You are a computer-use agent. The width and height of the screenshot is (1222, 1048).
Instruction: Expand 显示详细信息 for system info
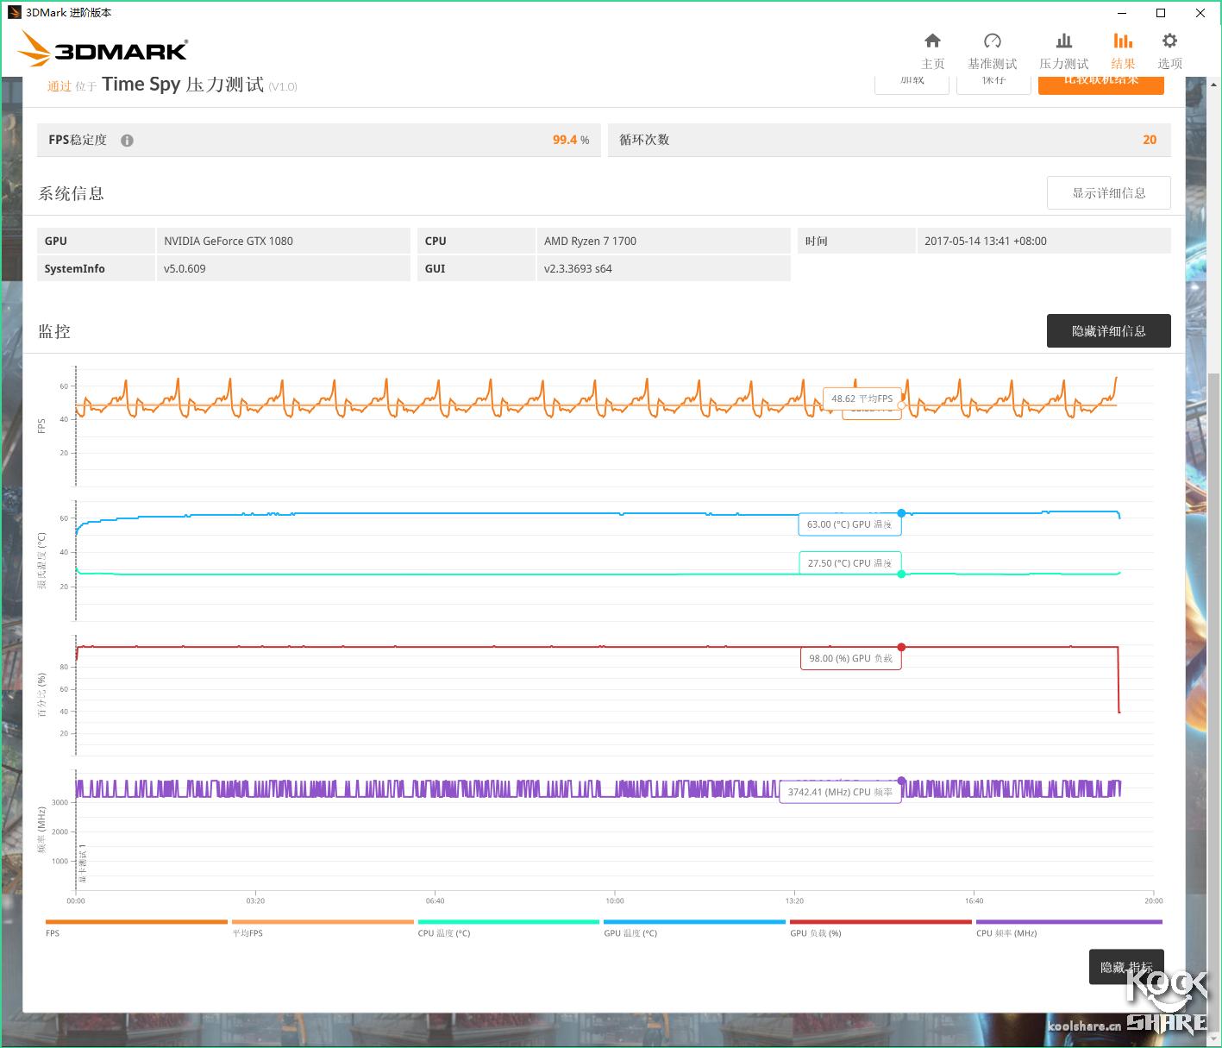click(1108, 192)
